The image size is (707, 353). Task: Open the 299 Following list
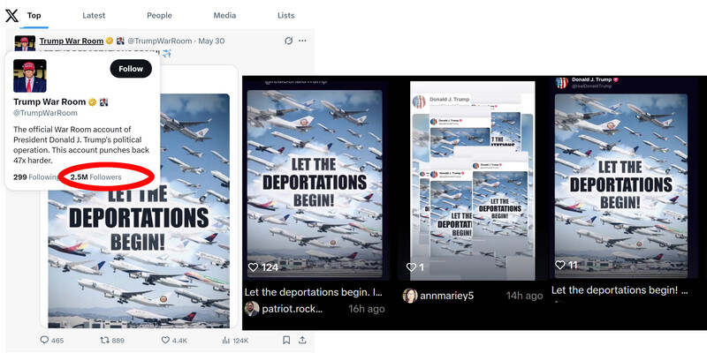point(36,177)
